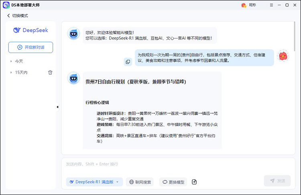Open the user avatar icon beside 昵称
The image size is (301, 195).
coord(244,5)
